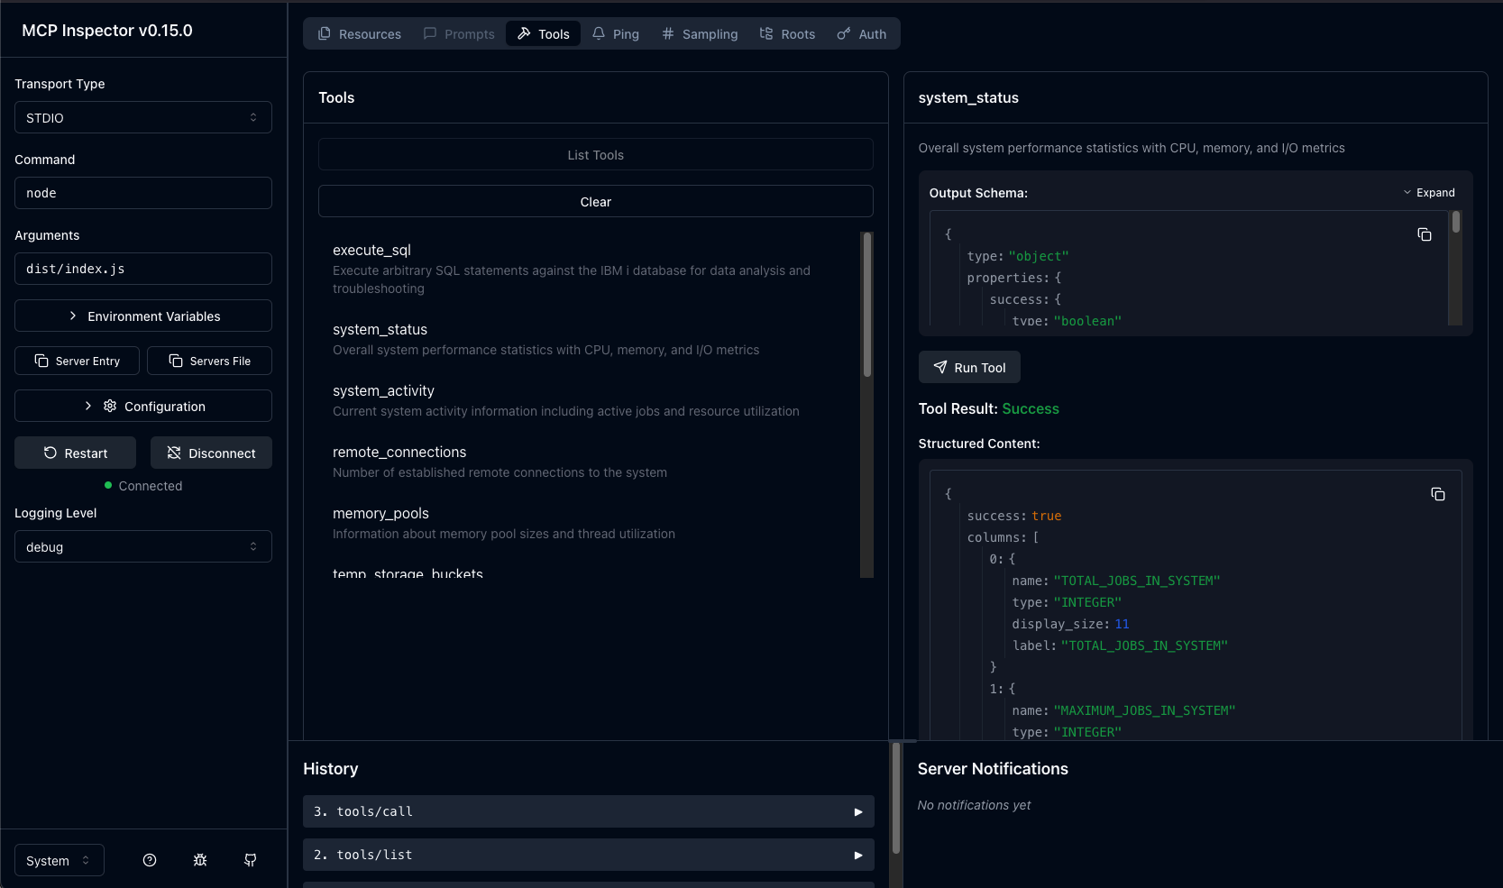Switch to the Sampling tab
1503x888 pixels.
coord(700,34)
